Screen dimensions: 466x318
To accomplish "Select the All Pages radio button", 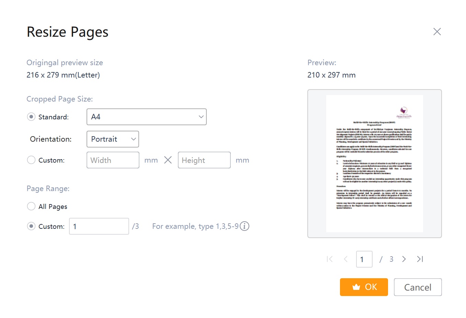I will pos(31,207).
